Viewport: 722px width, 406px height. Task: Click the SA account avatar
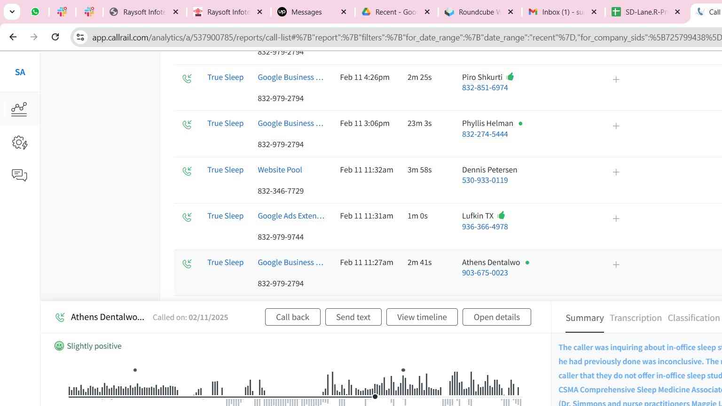pos(20,72)
